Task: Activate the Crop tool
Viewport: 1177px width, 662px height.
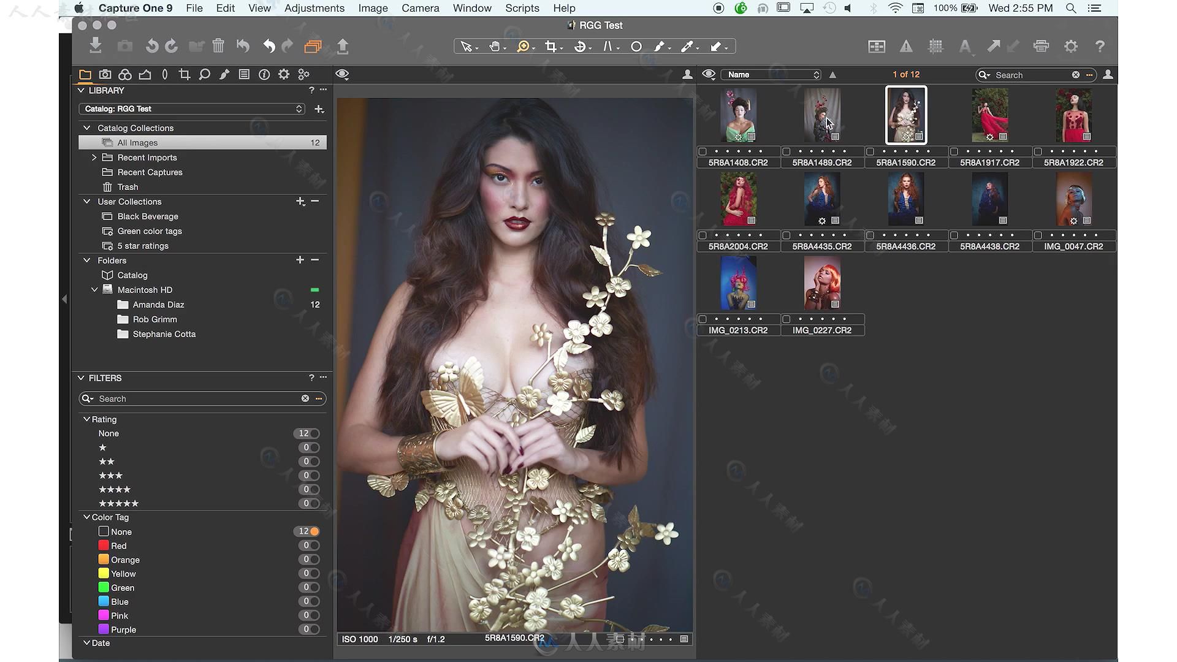Action: coord(550,46)
